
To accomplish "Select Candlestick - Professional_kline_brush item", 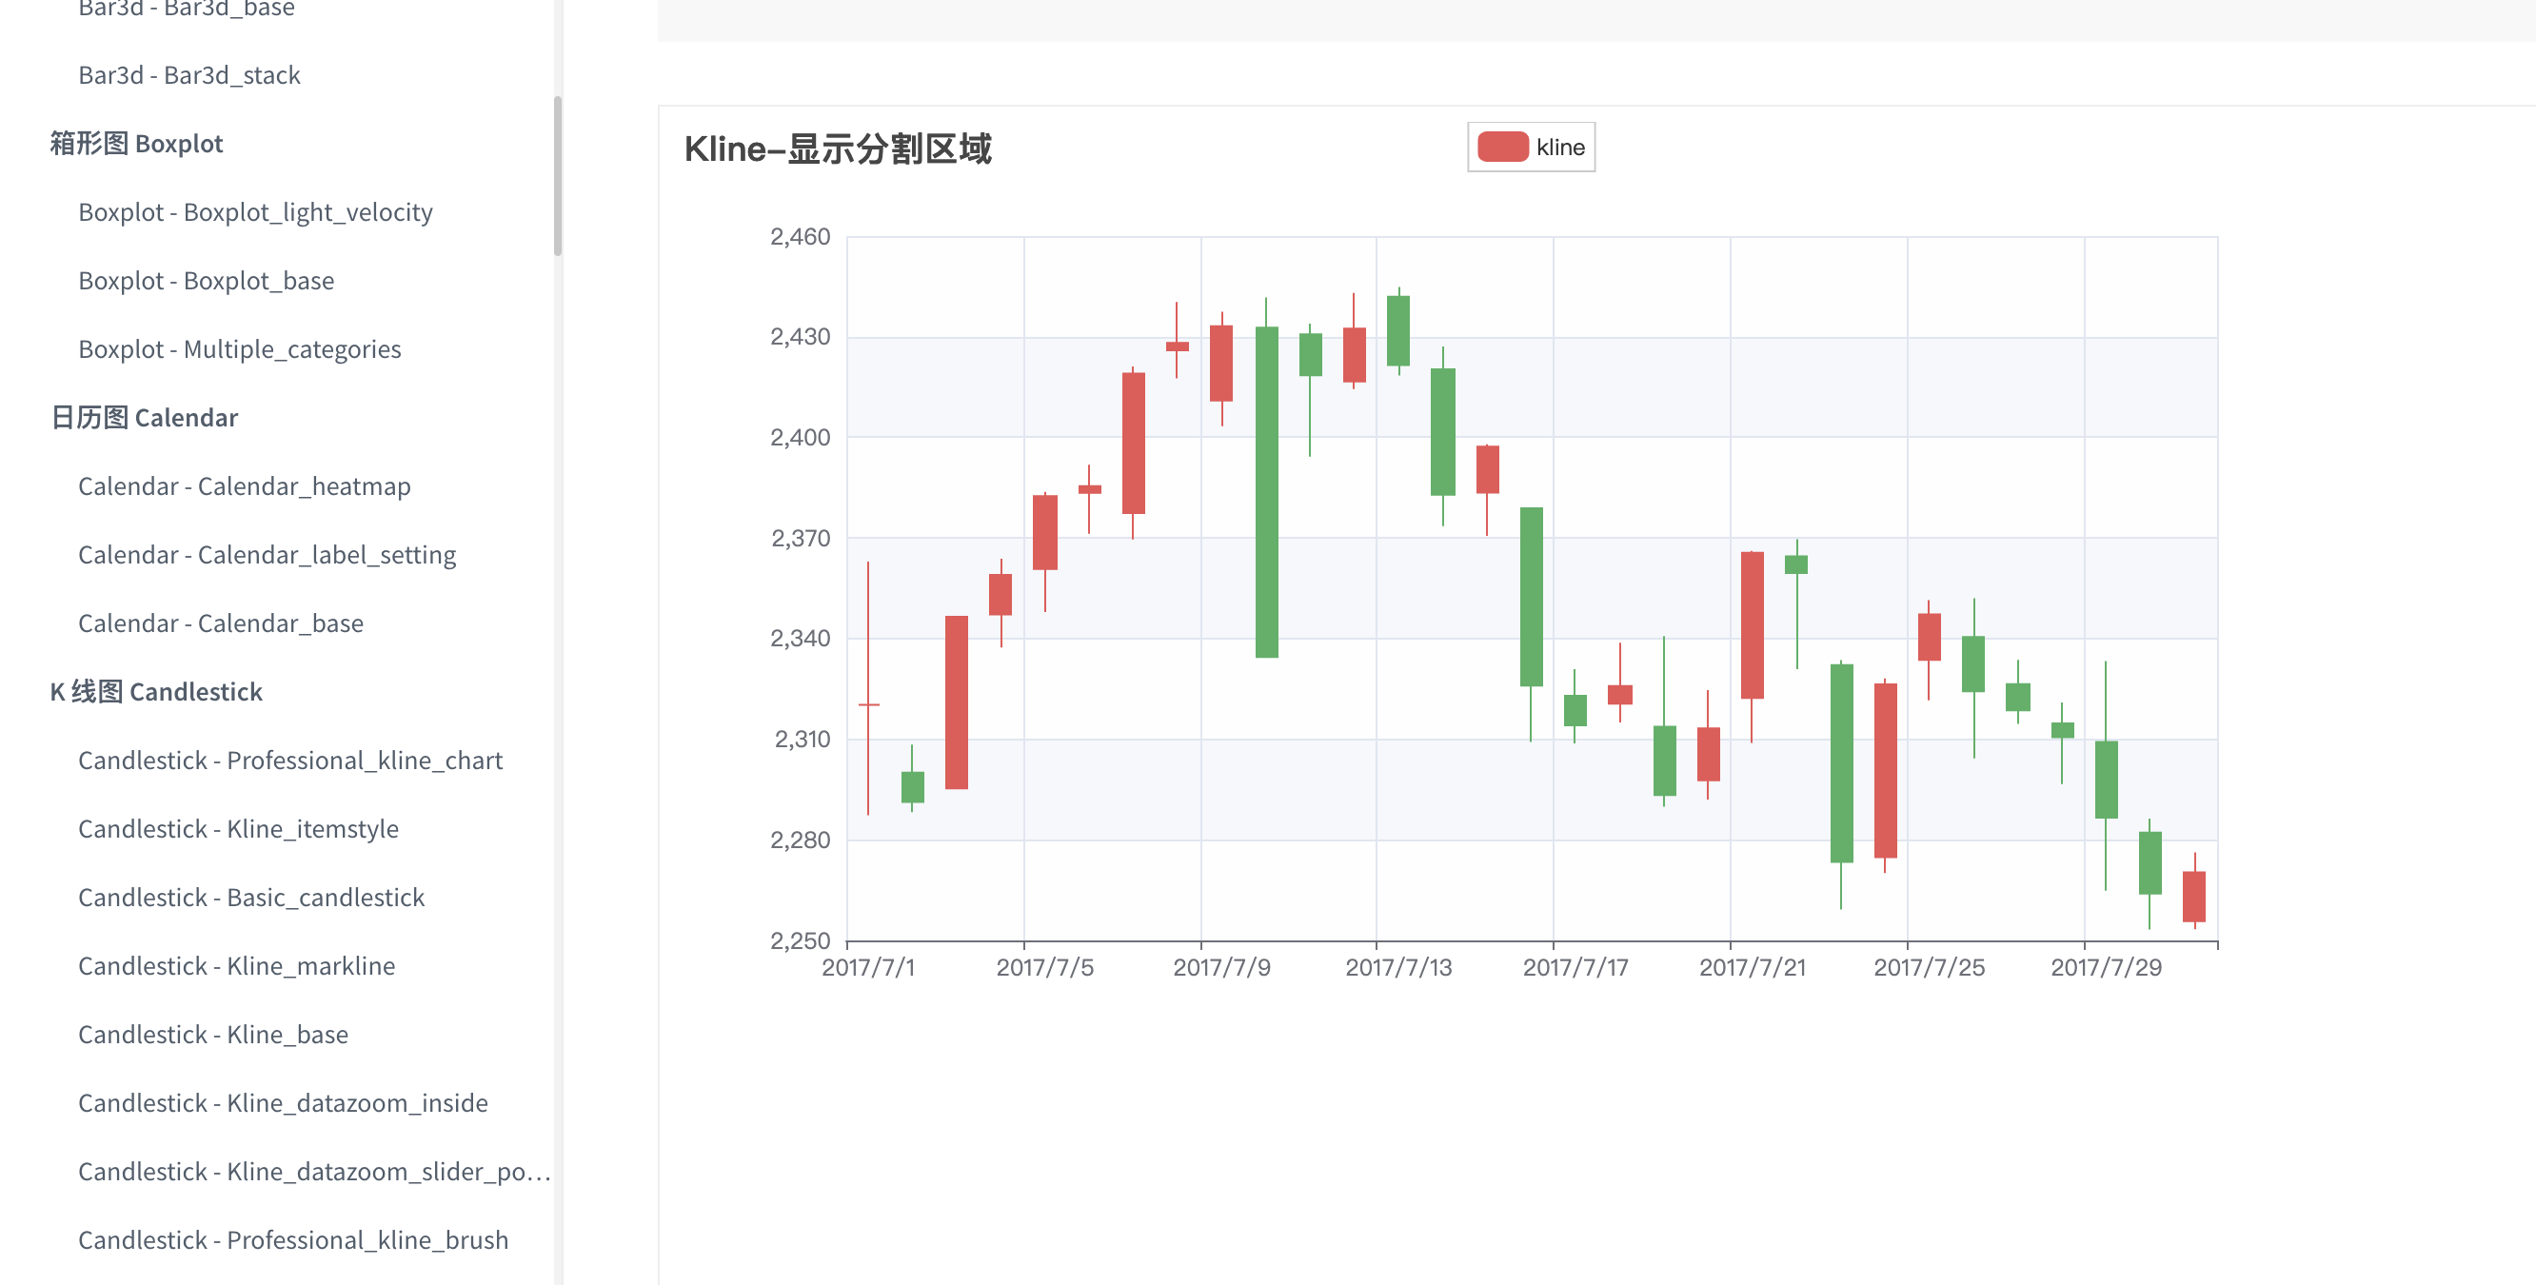I will pyautogui.click(x=293, y=1239).
